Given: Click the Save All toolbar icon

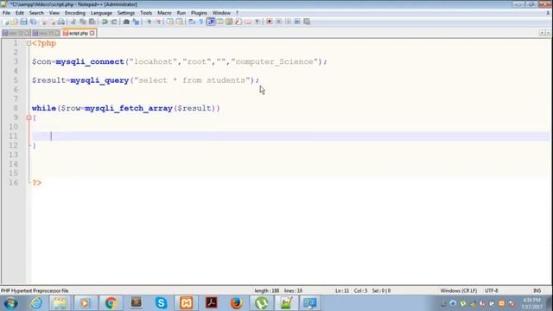Looking at the screenshot, I should pos(33,22).
